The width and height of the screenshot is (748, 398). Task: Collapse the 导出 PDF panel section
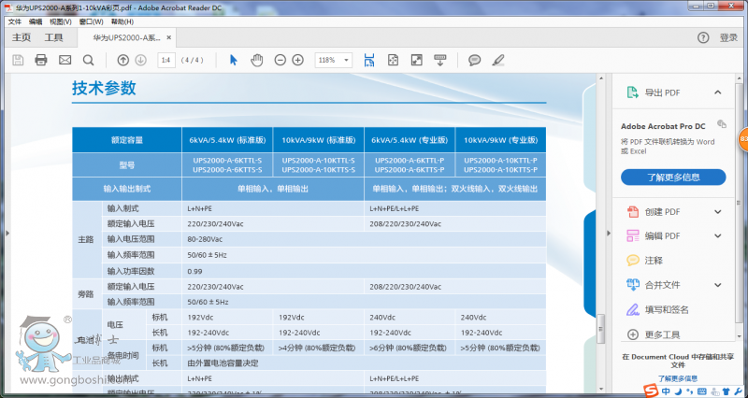[x=717, y=92]
